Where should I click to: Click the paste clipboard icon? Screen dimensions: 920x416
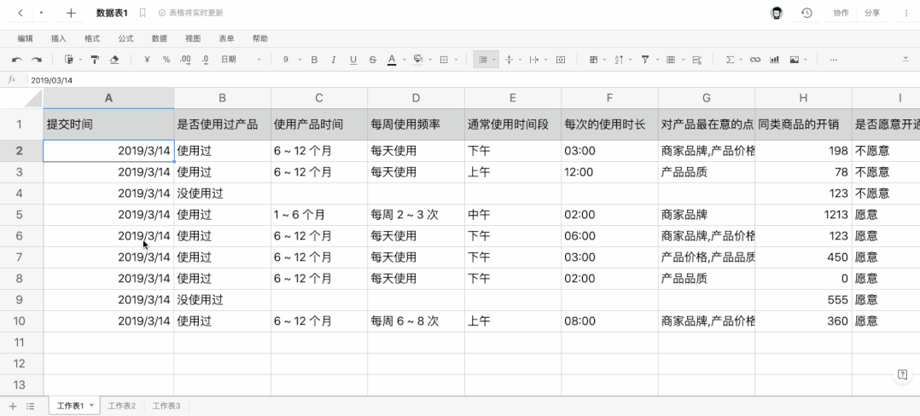(68, 59)
